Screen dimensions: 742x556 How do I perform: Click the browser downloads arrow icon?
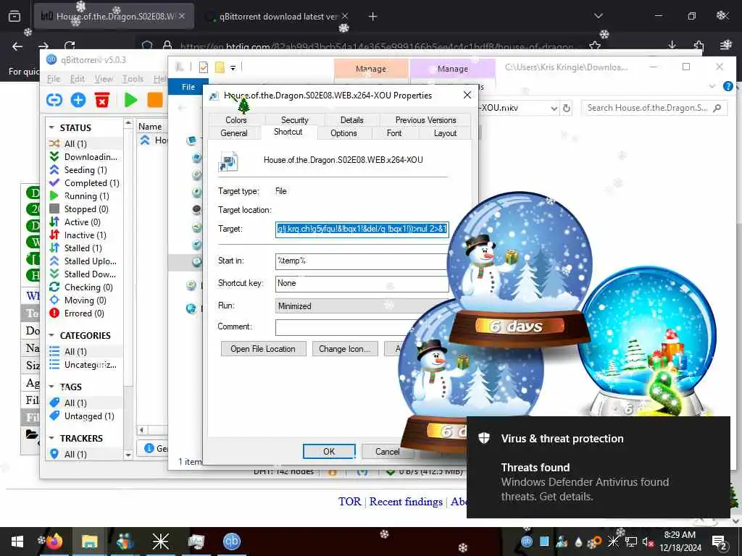click(x=672, y=46)
